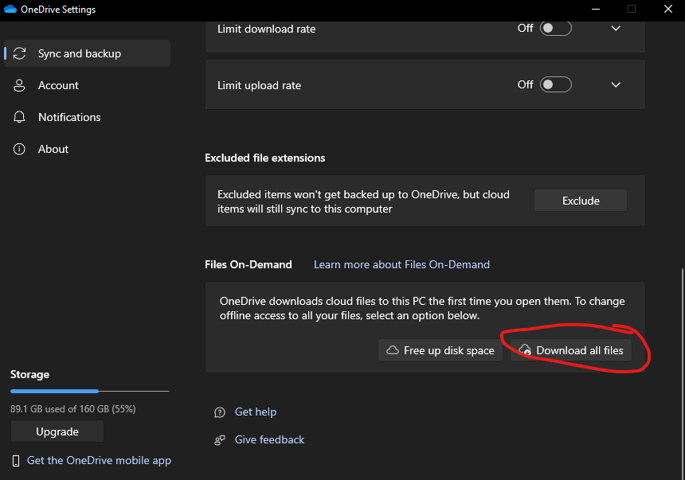The height and width of the screenshot is (480, 685).
Task: Click the 'Files On-Demand' heading
Action: click(249, 264)
